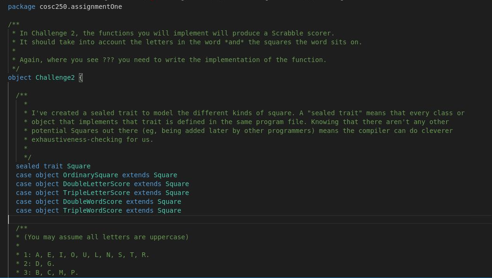This screenshot has height=278, width=492.
Task: Click the OrdinarySquare case object name
Action: tap(91, 175)
